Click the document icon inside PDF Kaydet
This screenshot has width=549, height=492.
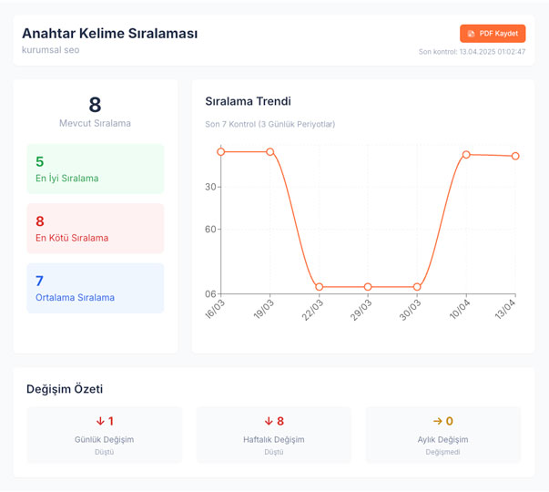(471, 34)
